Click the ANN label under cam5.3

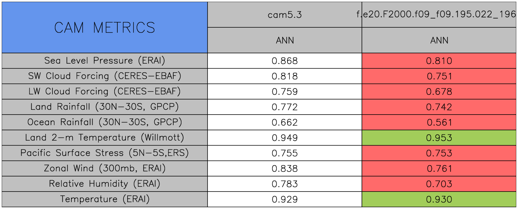tap(285, 40)
